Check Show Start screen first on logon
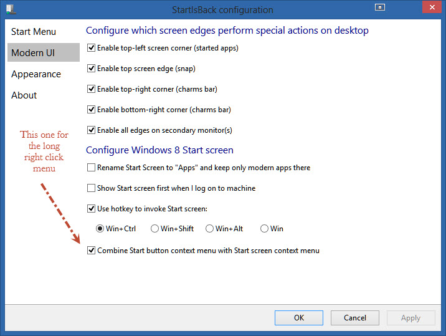This screenshot has height=336, width=446. point(92,188)
